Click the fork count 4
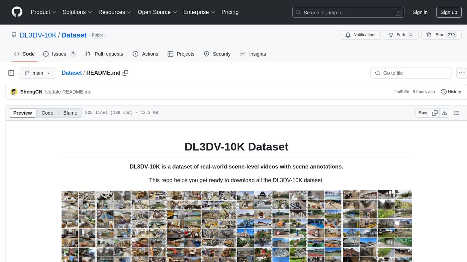Viewport: 467px width, 262px height. point(410,35)
